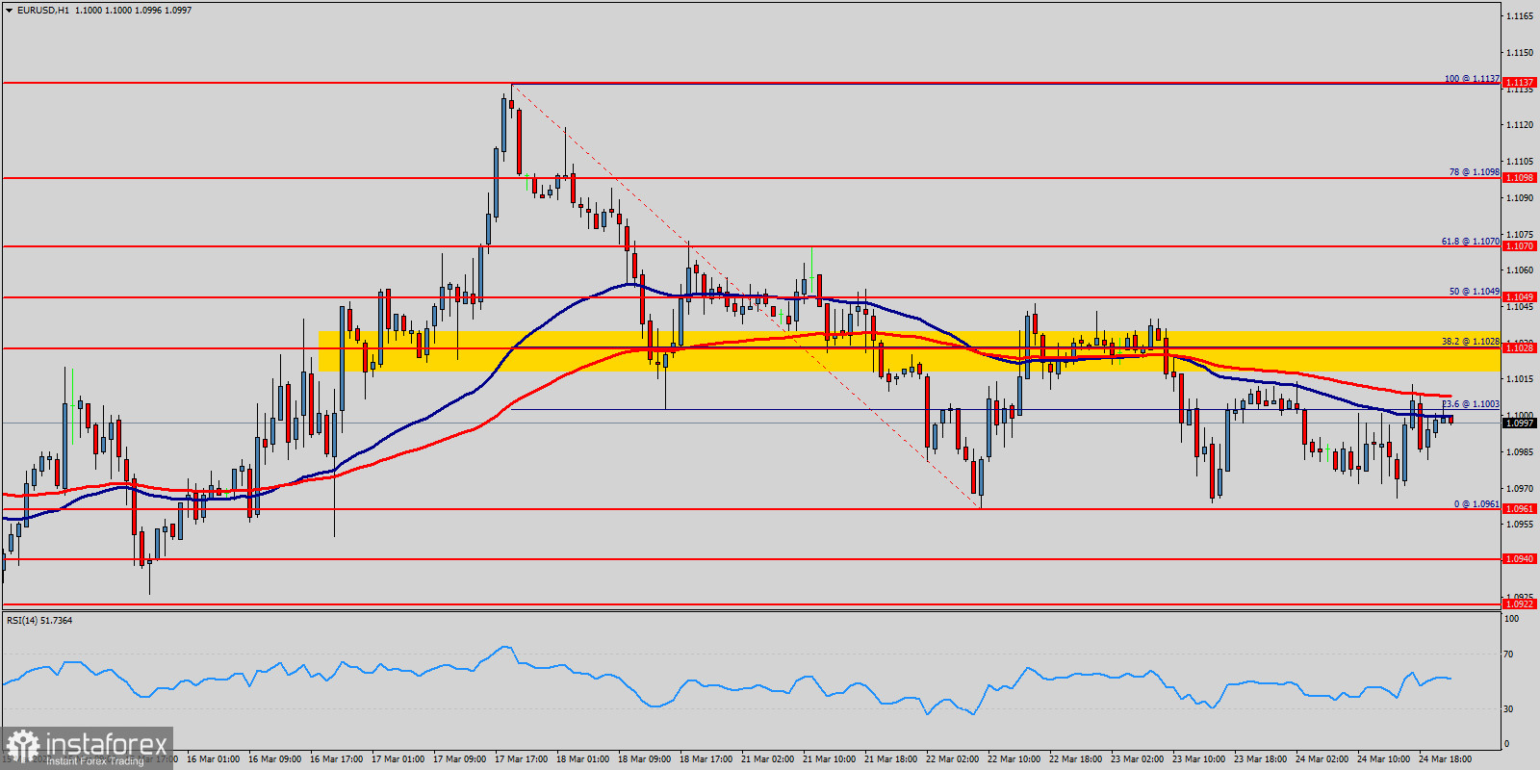This screenshot has width=1540, height=770.
Task: Click RSI scale value 30
Action: click(1509, 709)
